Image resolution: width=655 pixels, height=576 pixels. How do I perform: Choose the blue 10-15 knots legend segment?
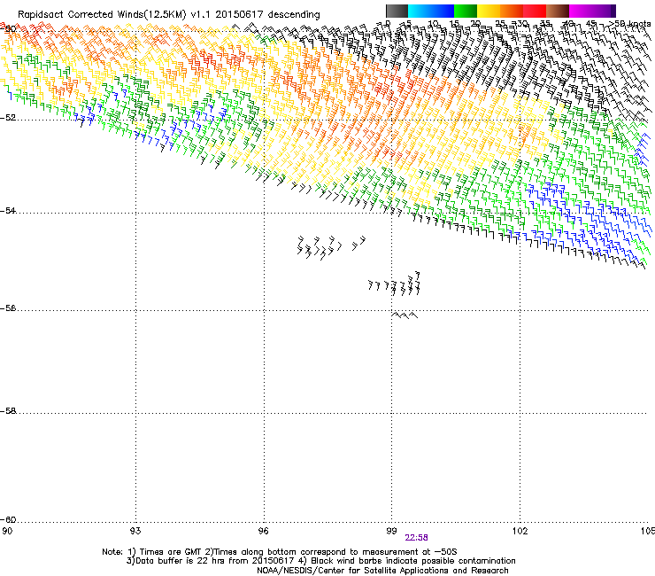(x=443, y=11)
